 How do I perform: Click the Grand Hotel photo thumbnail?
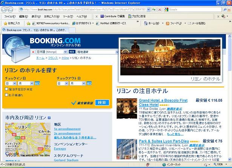(127, 108)
